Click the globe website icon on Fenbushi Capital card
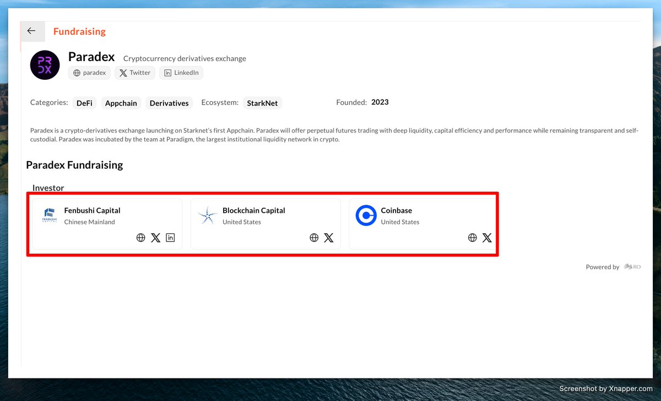 pos(140,237)
